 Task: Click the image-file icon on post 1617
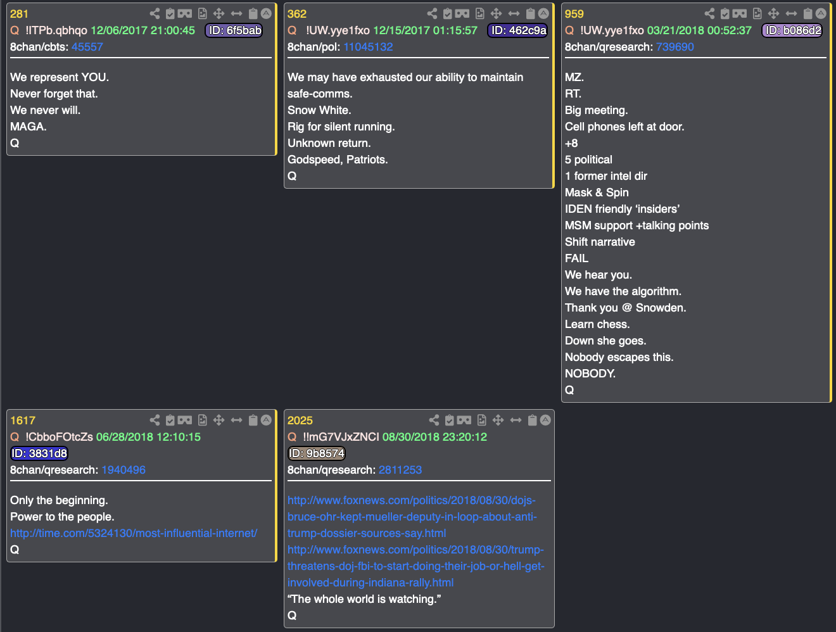pyautogui.click(x=203, y=420)
